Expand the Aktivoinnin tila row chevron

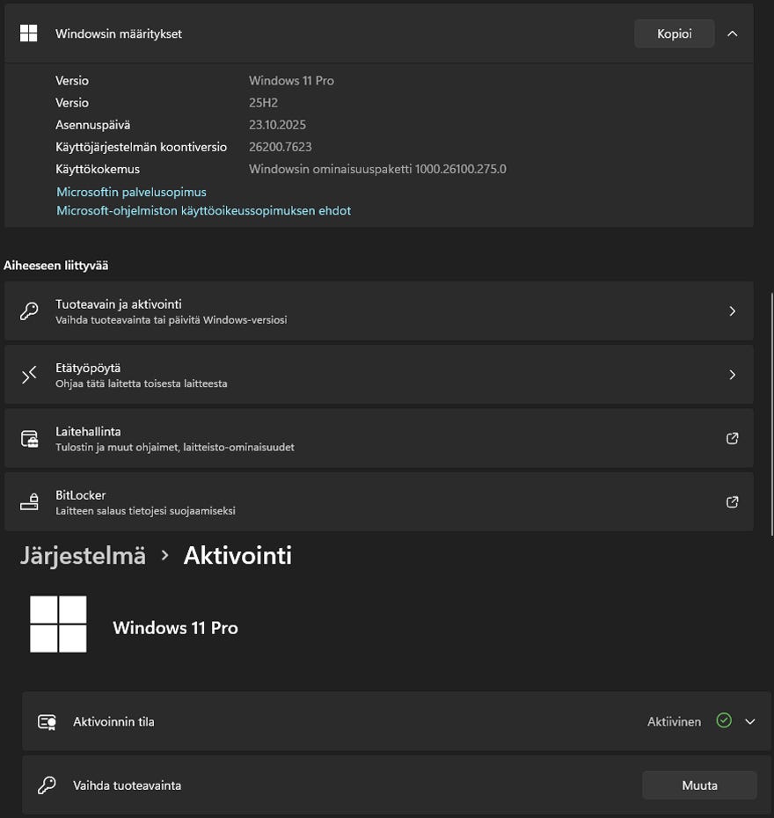click(x=750, y=721)
